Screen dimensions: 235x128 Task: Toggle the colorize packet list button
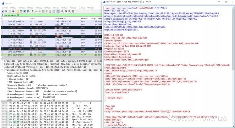click(x=58, y=11)
